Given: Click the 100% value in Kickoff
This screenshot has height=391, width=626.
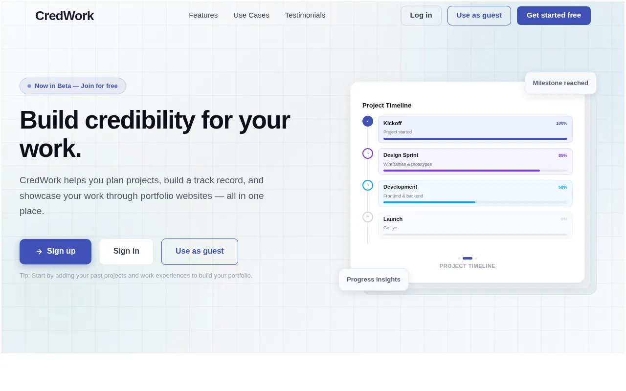Looking at the screenshot, I should click(x=561, y=123).
